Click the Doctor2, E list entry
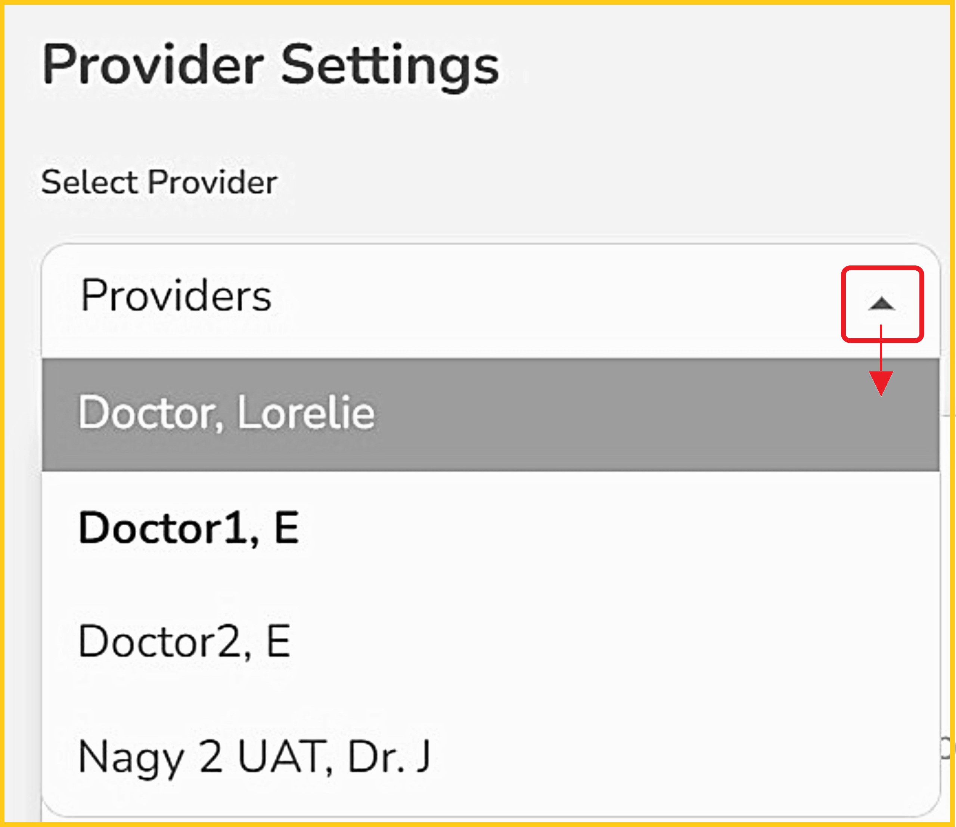Screen dimensions: 956x827 [x=184, y=642]
